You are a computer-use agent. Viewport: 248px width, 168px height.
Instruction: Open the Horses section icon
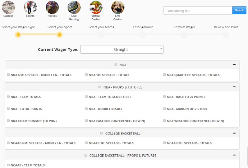[52, 7]
